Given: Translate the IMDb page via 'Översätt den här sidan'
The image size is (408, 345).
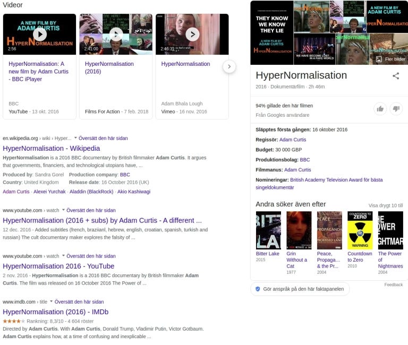Looking at the screenshot, I should (79, 302).
